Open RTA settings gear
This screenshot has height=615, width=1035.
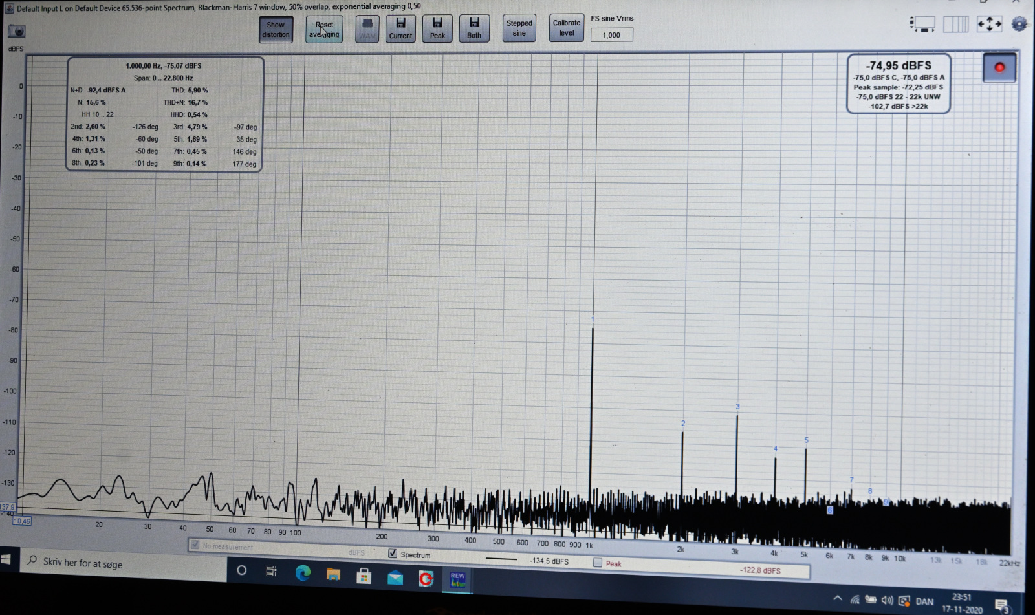tap(1019, 25)
